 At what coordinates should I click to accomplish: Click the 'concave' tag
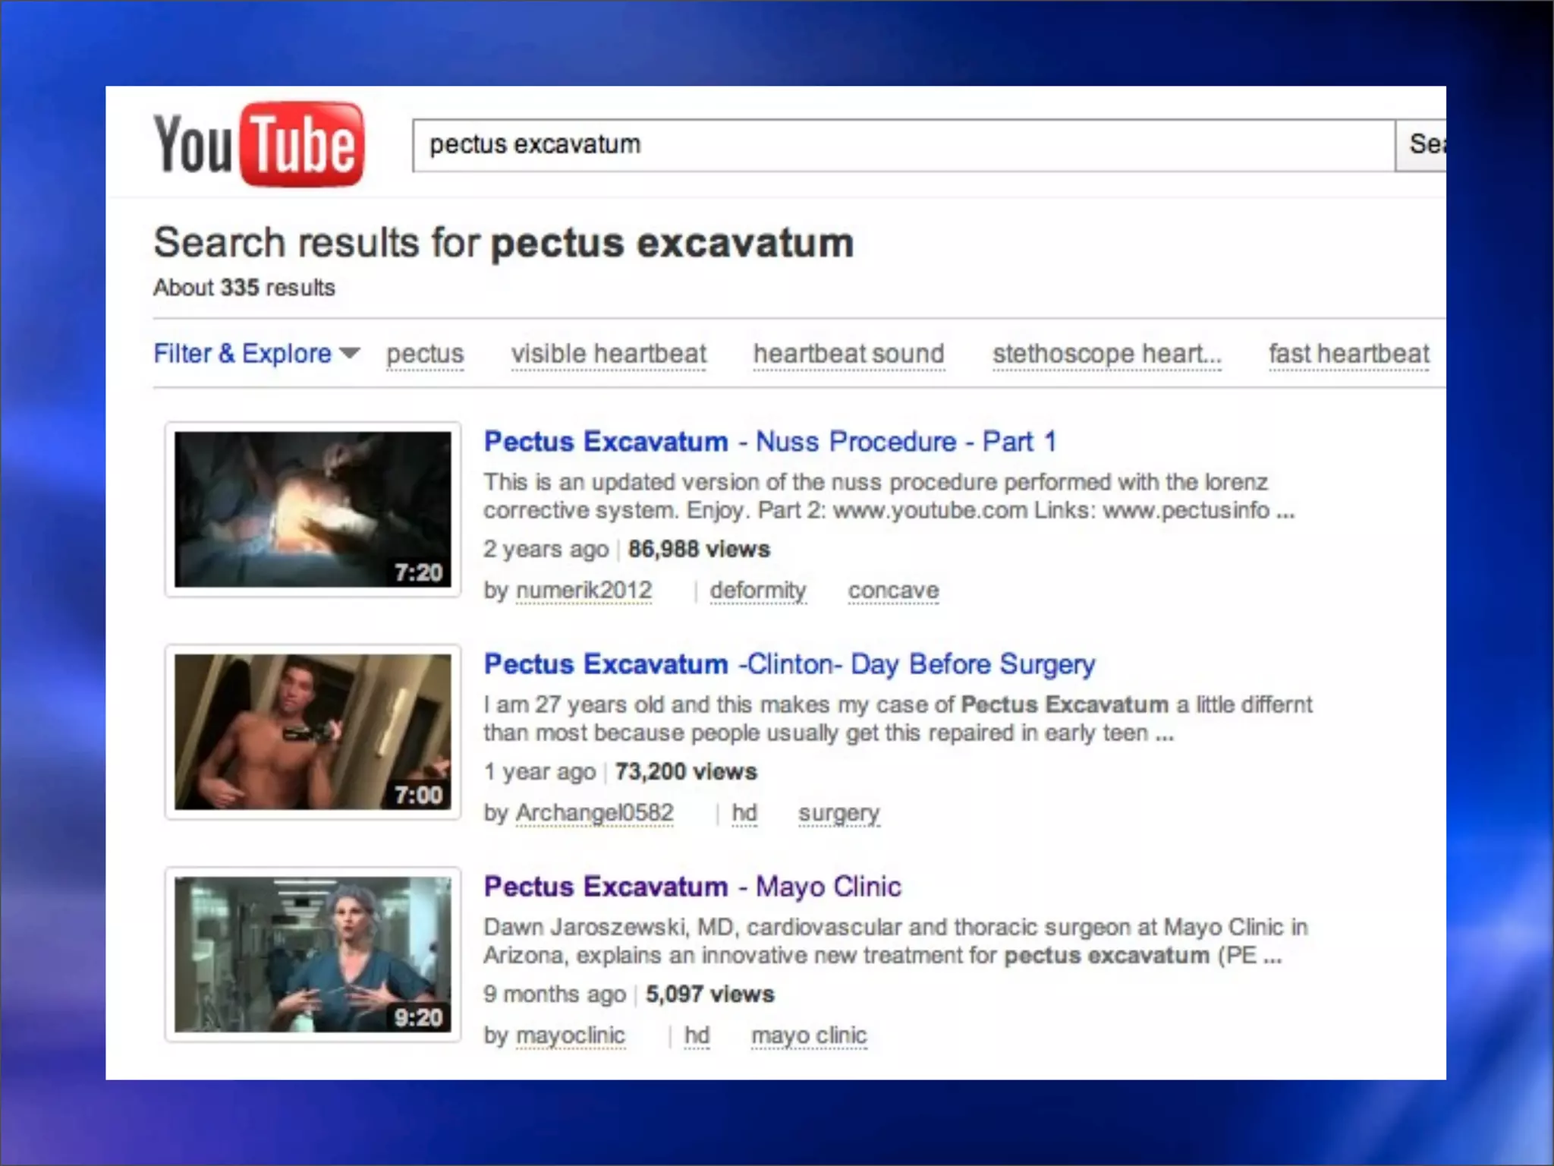893,590
